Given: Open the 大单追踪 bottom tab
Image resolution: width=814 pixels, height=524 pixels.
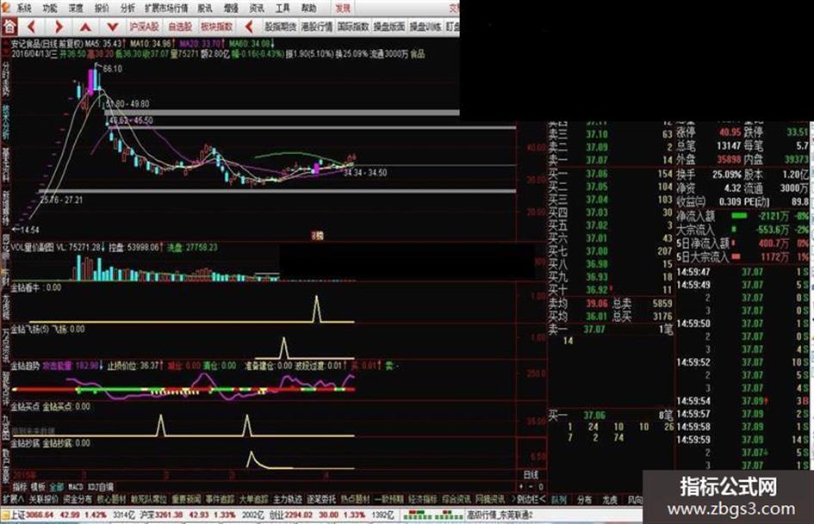Looking at the screenshot, I should (254, 499).
